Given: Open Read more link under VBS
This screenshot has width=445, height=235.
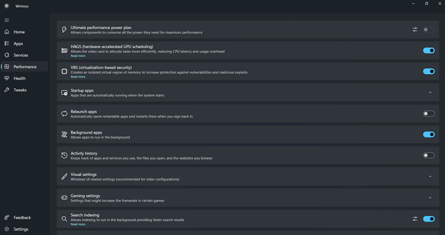Looking at the screenshot, I should click(x=78, y=77).
